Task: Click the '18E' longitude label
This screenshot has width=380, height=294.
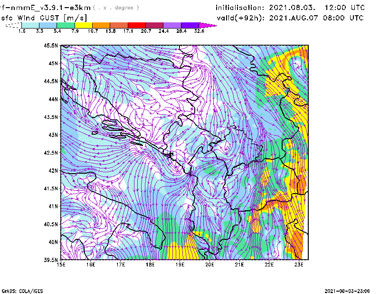Action: tap(150, 265)
